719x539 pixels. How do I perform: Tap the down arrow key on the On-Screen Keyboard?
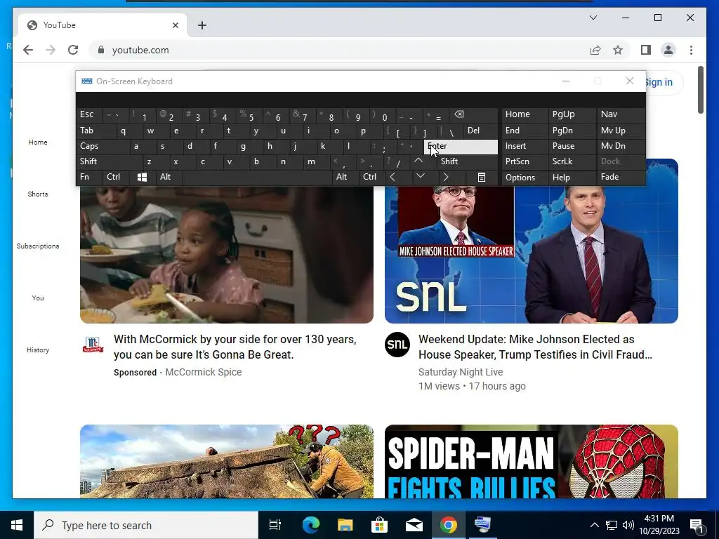coord(420,177)
